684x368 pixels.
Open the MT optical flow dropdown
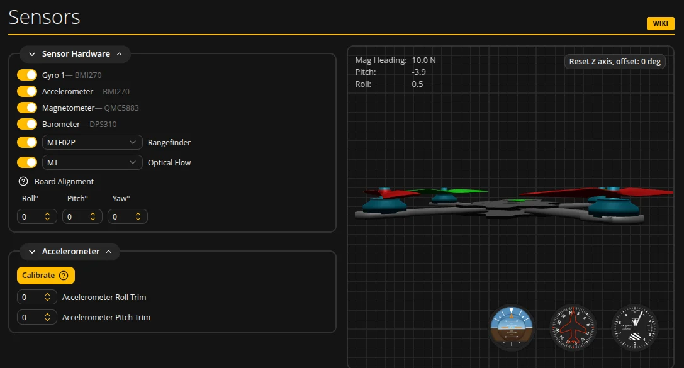92,163
